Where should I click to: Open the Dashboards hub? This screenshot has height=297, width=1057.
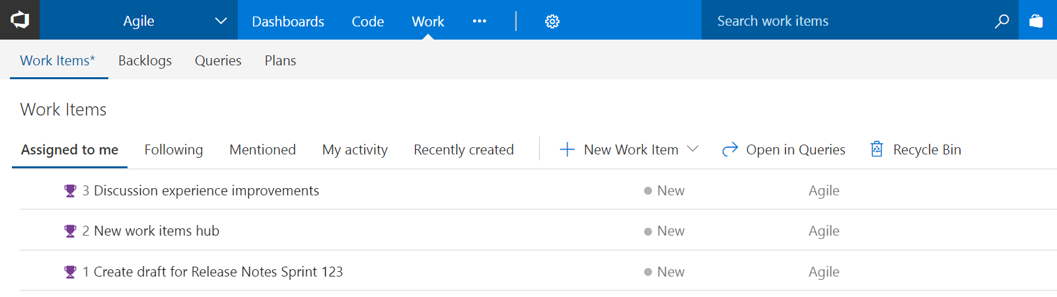(x=288, y=21)
